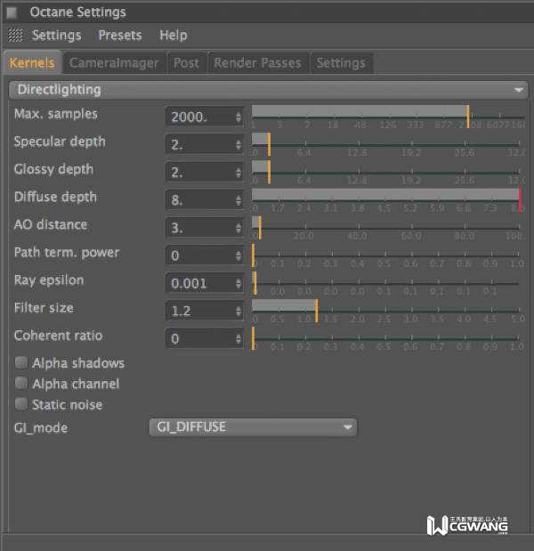This screenshot has height=551, width=534.
Task: Click the Max. samples stepper arrows
Action: click(239, 117)
